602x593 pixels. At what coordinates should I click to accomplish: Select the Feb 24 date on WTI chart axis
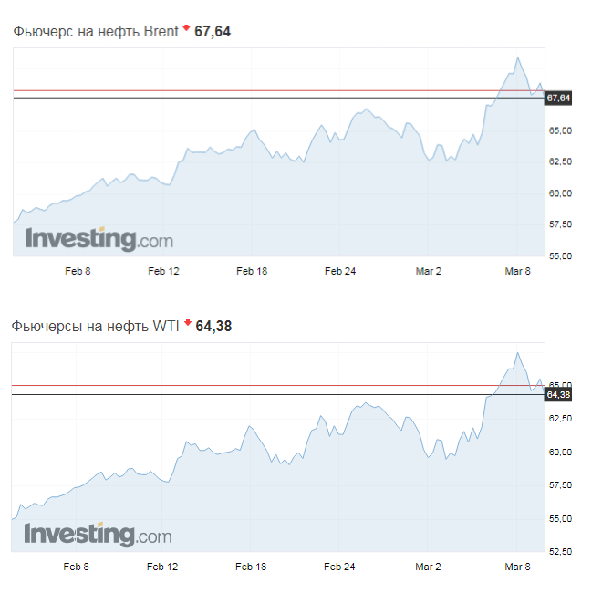[x=339, y=567]
